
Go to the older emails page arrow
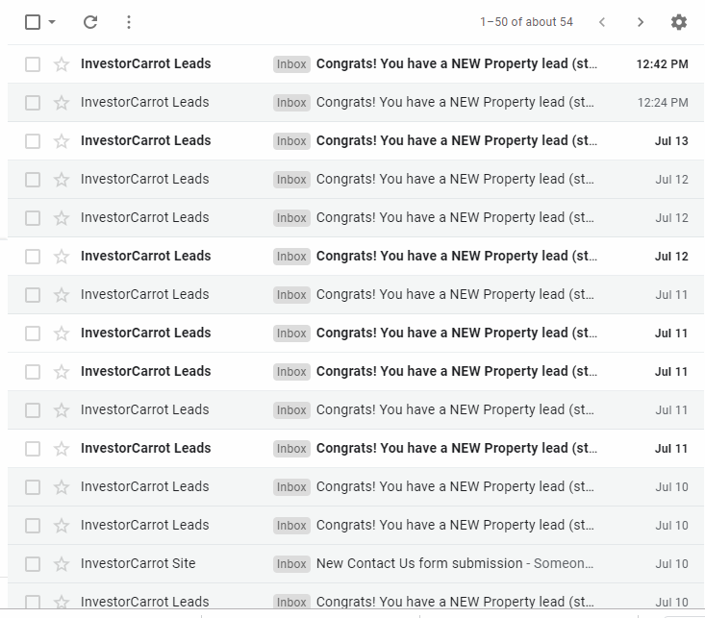(641, 22)
